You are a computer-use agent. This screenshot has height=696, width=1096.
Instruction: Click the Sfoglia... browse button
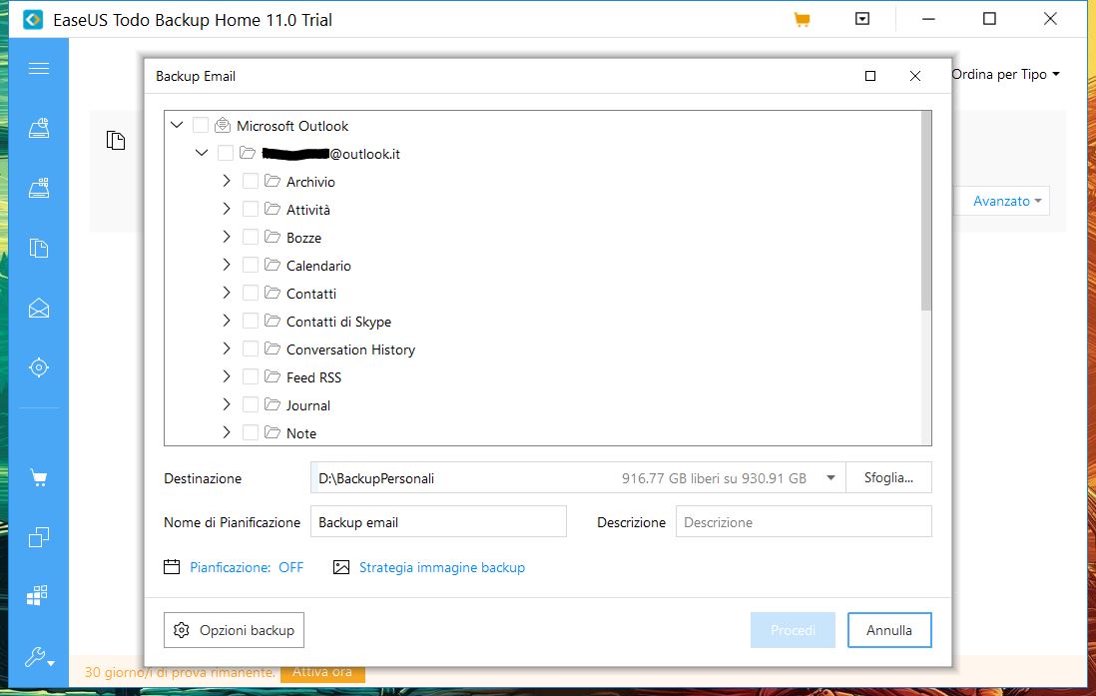tap(888, 477)
